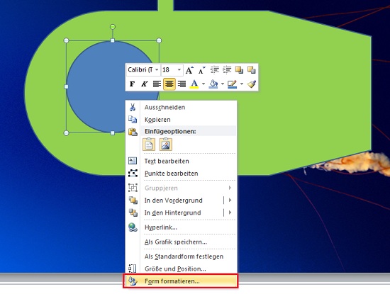This screenshot has width=390, height=294.
Task: Toggle Italic (K) in mini toolbar
Action: click(x=144, y=84)
